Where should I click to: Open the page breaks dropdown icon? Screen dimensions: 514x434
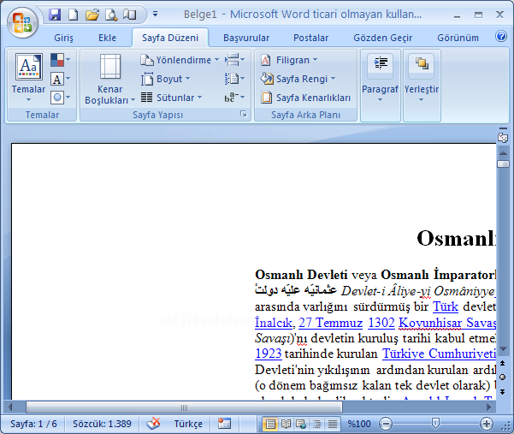[234, 60]
